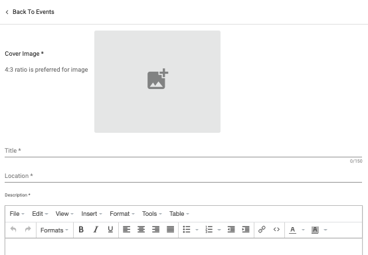Open the Tools menu in editor
Image resolution: width=368 pixels, height=255 pixels.
point(152,214)
